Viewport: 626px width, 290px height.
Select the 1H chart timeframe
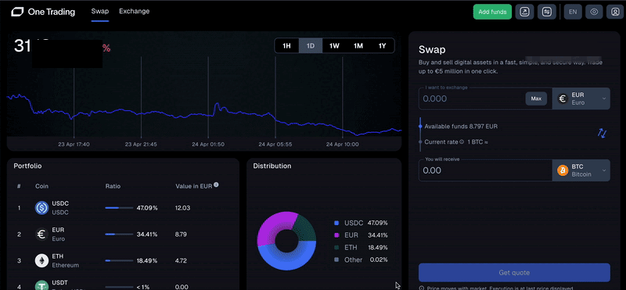286,46
